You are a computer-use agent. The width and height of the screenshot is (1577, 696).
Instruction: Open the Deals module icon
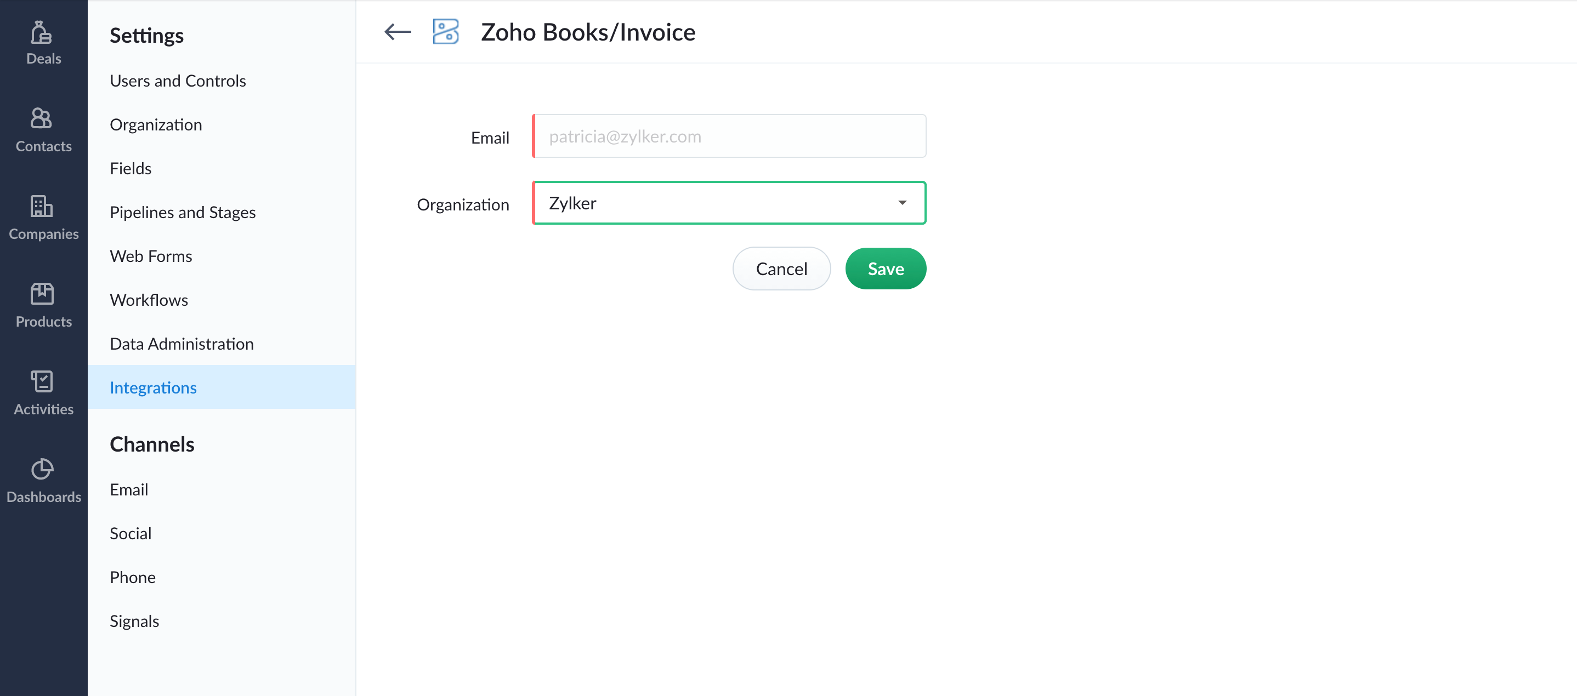coord(42,33)
